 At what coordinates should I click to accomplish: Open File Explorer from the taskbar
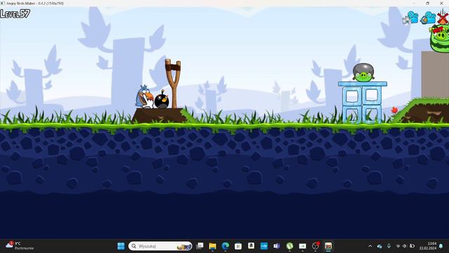click(x=213, y=246)
